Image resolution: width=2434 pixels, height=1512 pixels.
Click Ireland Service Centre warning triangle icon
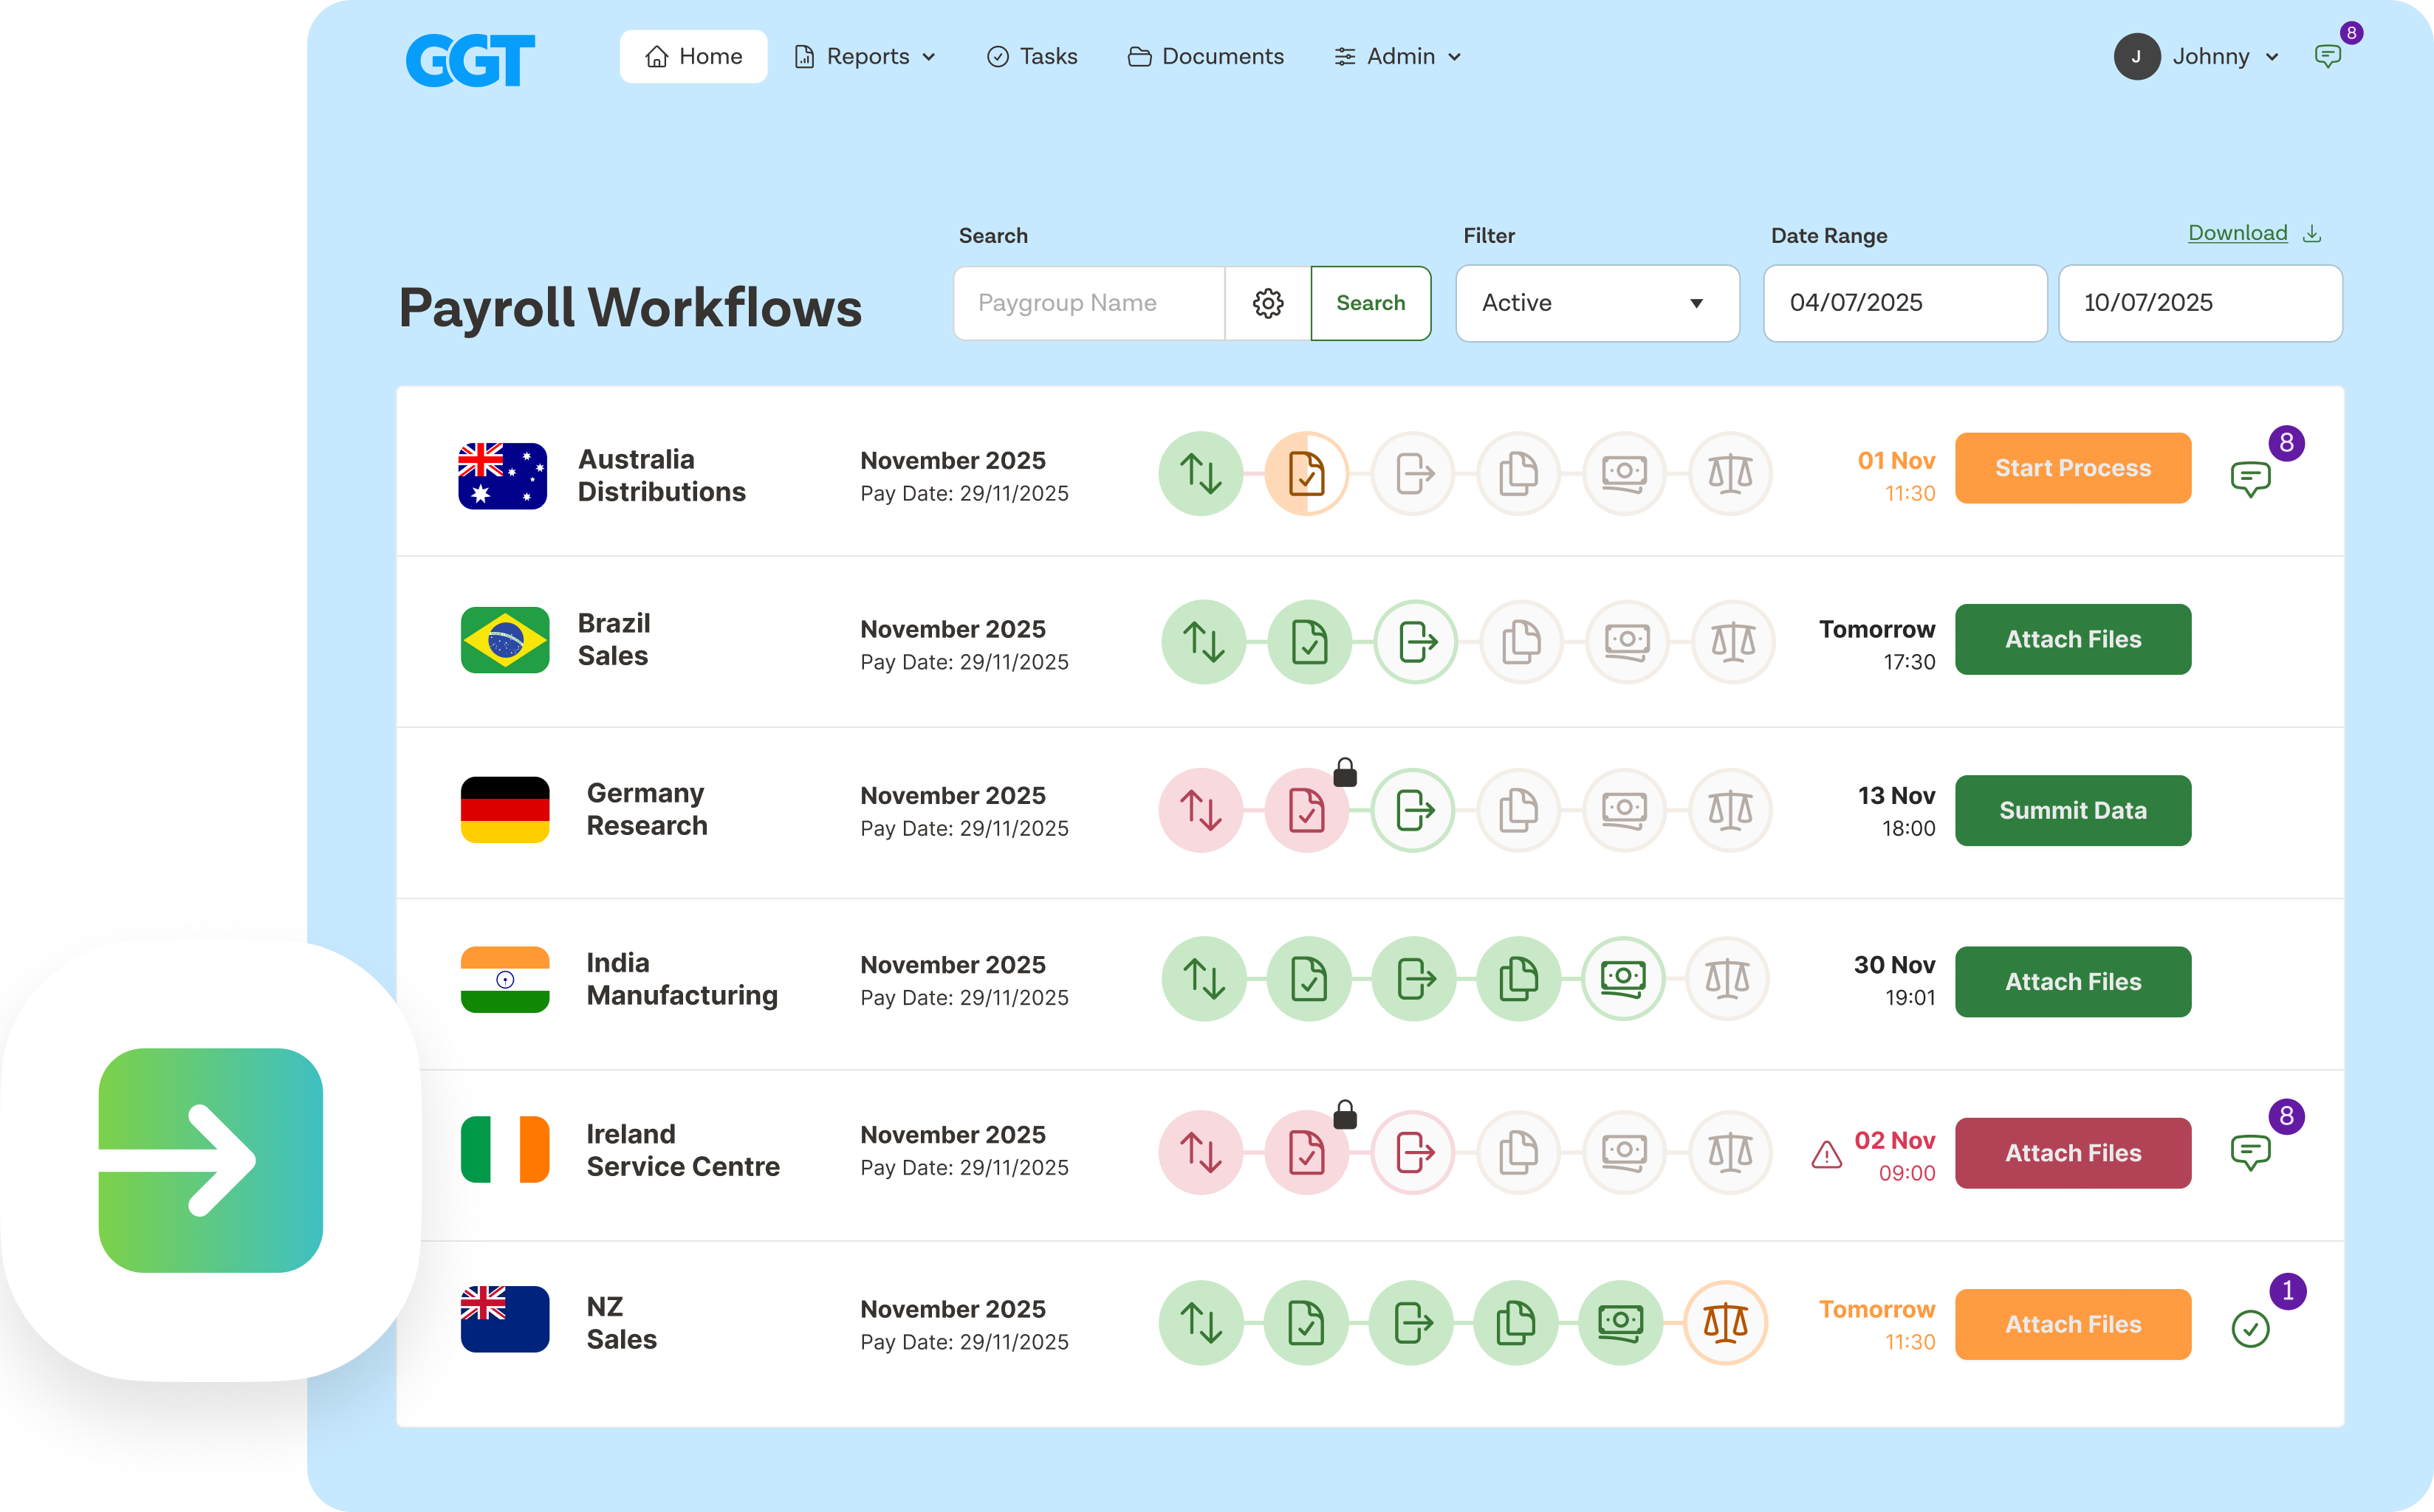coord(1826,1155)
